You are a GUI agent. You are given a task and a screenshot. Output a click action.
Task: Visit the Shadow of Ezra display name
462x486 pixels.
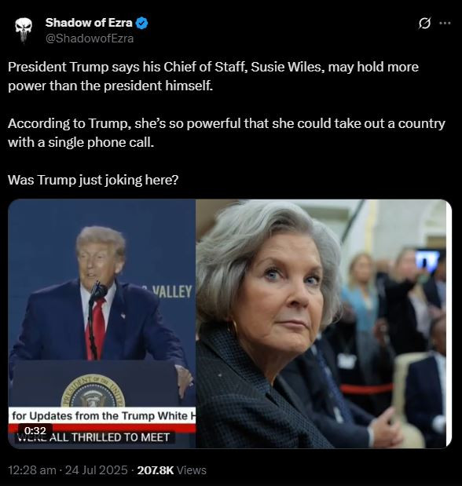pyautogui.click(x=89, y=23)
